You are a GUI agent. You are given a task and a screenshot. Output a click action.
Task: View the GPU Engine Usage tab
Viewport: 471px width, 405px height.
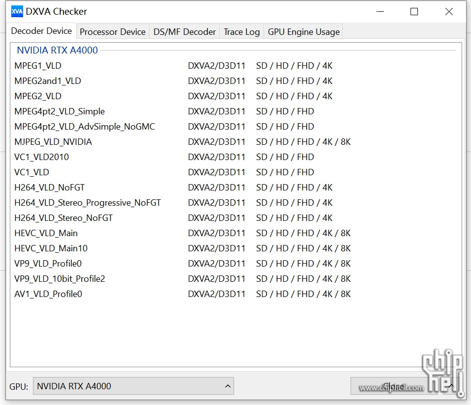click(303, 32)
